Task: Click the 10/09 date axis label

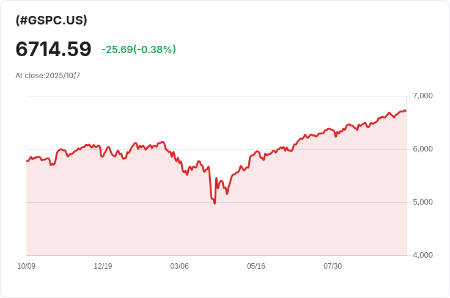Action: click(x=26, y=266)
